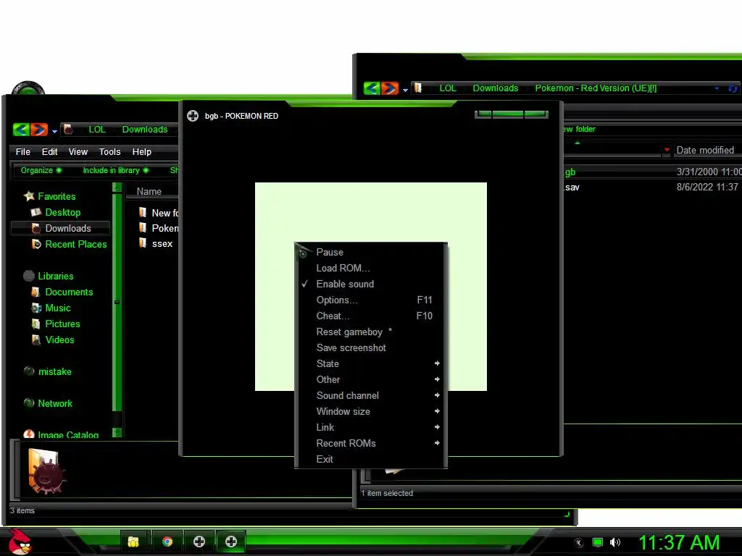Click the .sav file row

653,188
